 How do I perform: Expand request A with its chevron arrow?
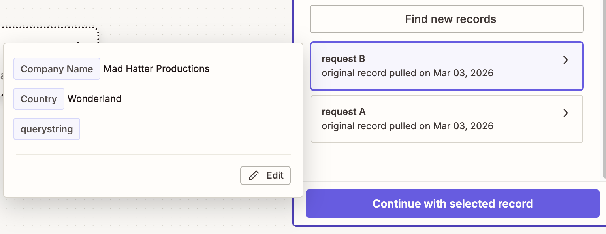(565, 113)
